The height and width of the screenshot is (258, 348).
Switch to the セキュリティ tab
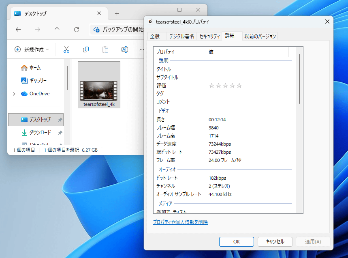pyautogui.click(x=209, y=37)
